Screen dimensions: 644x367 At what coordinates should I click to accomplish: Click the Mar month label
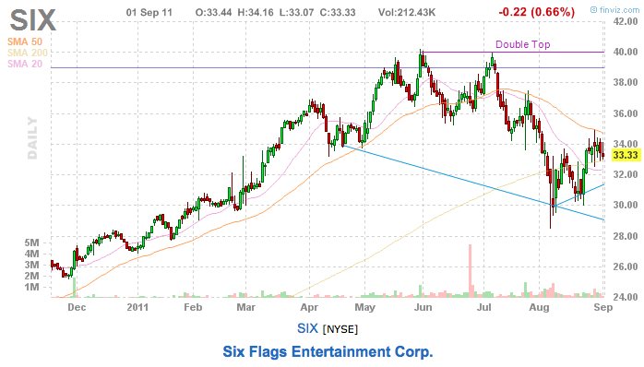[246, 307]
